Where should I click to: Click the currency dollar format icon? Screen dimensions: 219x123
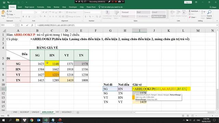pyautogui.click(x=86, y=17)
